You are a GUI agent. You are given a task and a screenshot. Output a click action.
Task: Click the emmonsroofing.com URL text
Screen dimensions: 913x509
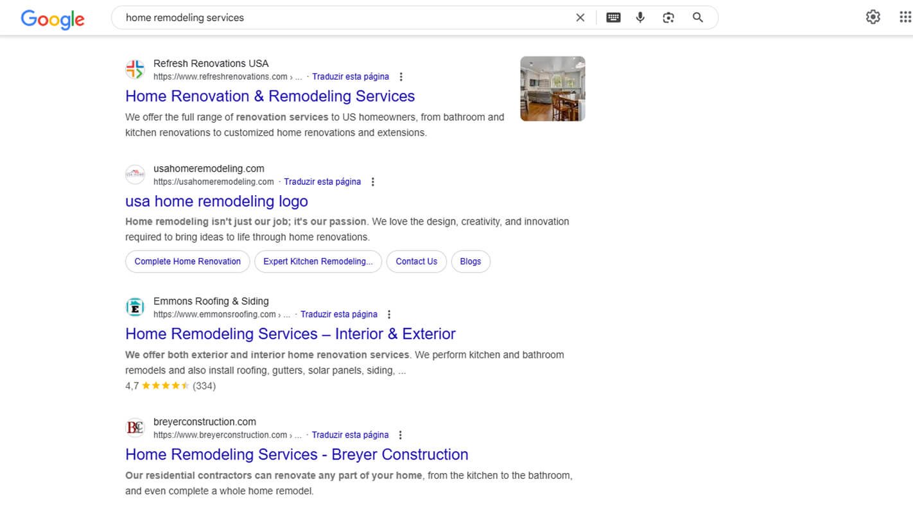(x=222, y=315)
